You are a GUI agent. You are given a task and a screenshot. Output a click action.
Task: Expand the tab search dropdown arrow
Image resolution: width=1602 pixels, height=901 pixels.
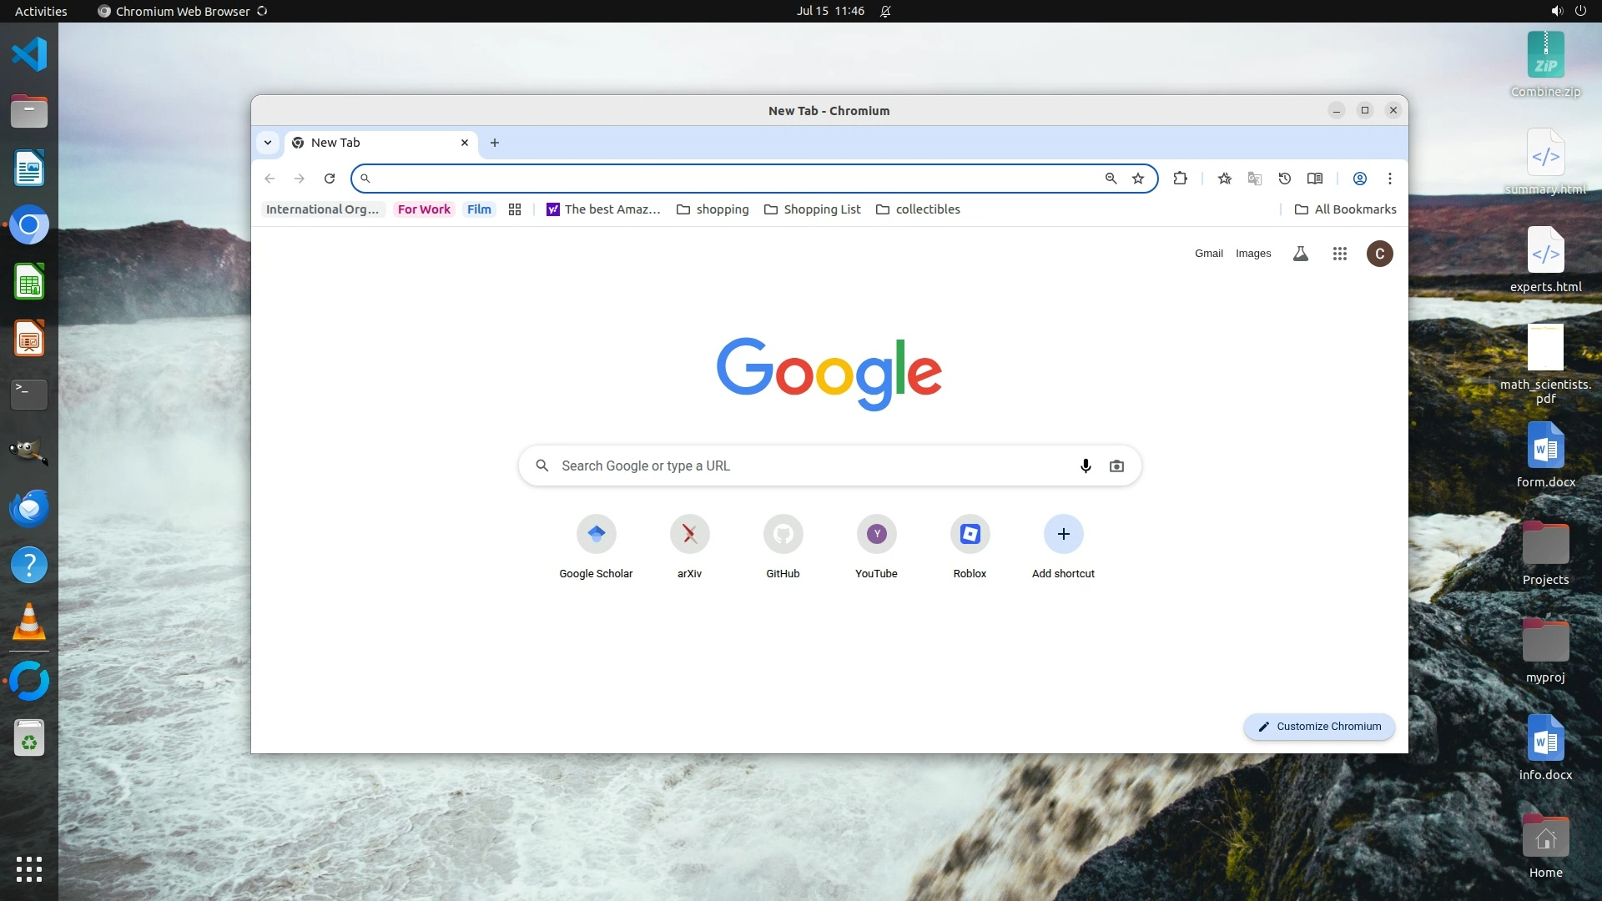268,143
